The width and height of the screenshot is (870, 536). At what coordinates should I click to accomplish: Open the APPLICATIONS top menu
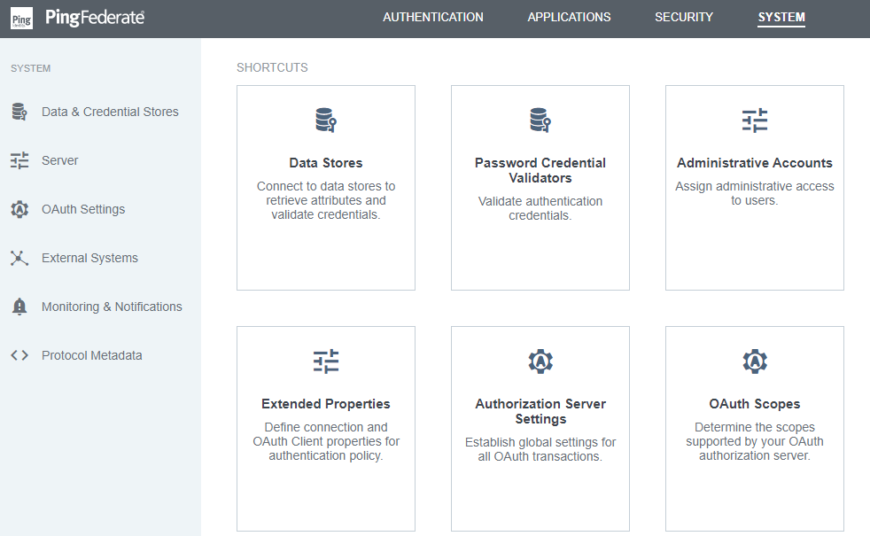tap(569, 17)
